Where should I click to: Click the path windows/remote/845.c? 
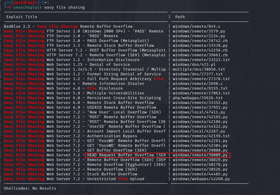pos(196,26)
